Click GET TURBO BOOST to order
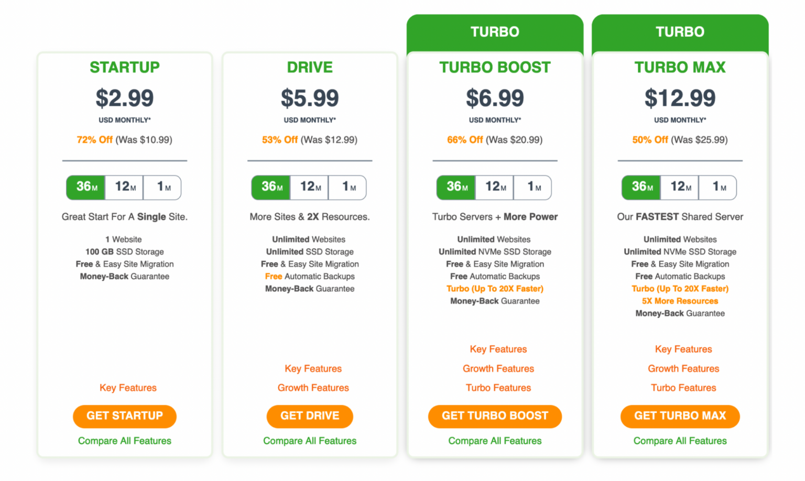The image size is (805, 481). pos(494,416)
